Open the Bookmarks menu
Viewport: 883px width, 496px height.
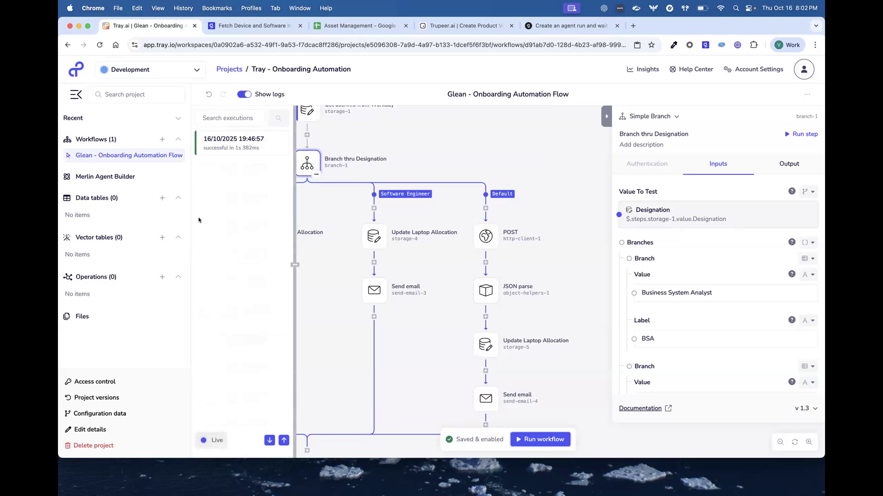pos(217,8)
